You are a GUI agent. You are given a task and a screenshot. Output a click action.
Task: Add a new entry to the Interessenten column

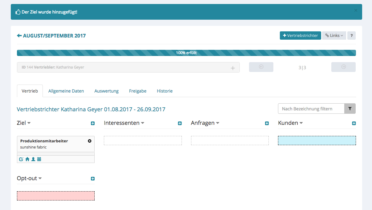(x=180, y=123)
